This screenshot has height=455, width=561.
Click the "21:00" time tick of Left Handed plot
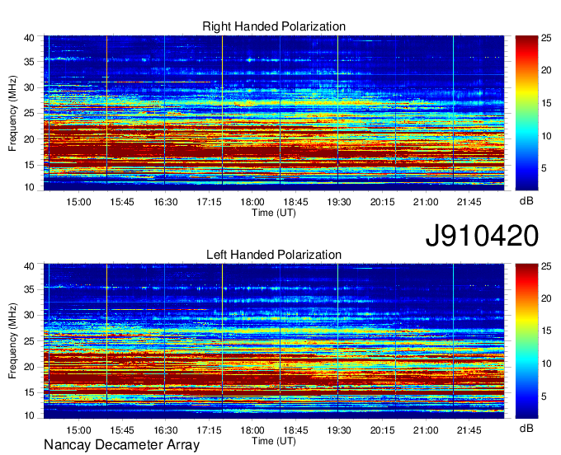pos(426,430)
